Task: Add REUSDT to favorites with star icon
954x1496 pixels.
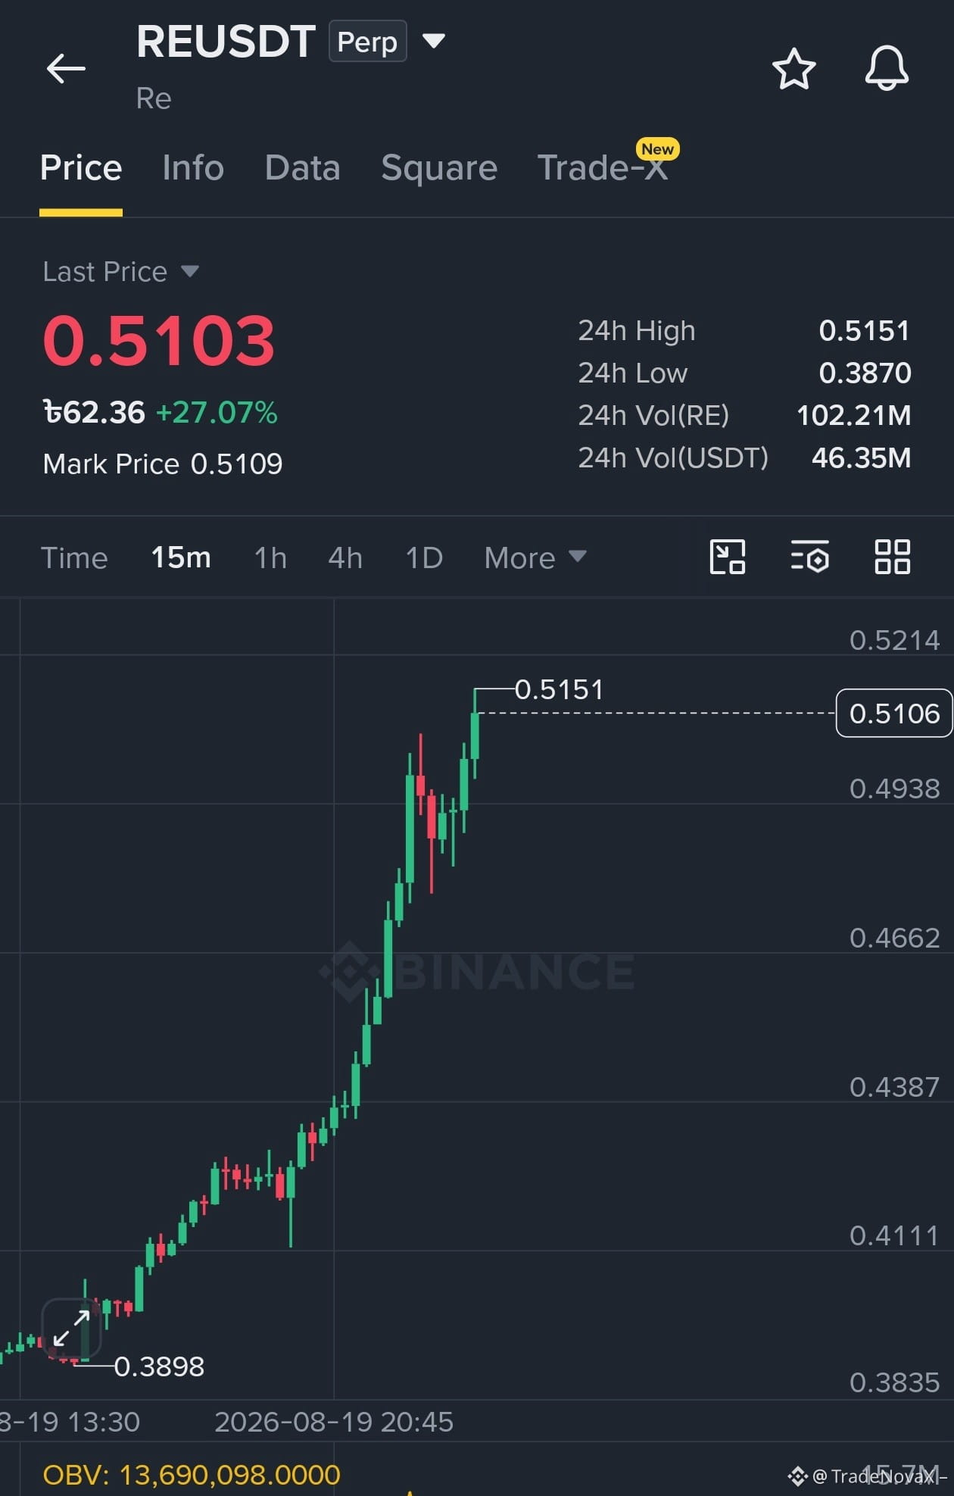Action: tap(793, 69)
